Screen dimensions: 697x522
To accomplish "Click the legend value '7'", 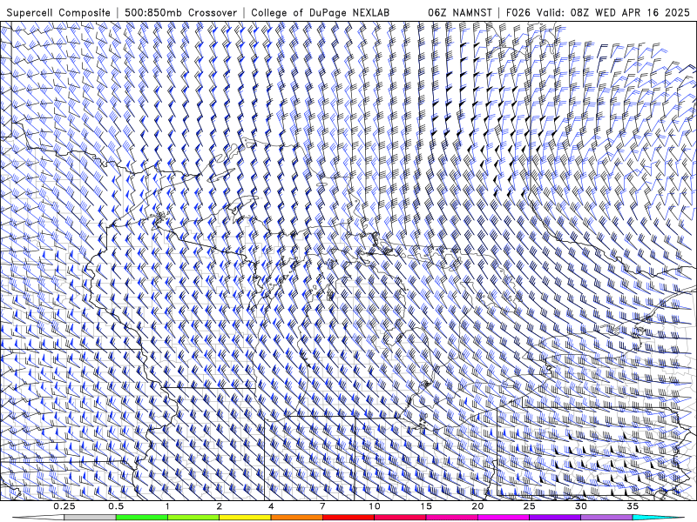I will tap(322, 506).
